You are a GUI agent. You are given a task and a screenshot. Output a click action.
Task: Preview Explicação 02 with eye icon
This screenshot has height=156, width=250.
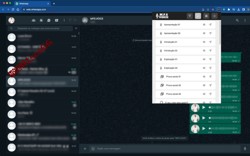point(204,68)
